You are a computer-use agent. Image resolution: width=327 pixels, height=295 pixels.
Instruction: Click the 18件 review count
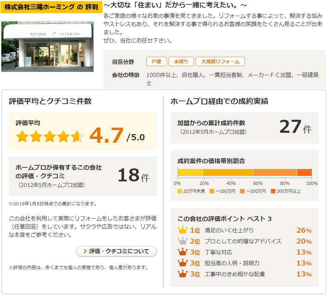134,176
